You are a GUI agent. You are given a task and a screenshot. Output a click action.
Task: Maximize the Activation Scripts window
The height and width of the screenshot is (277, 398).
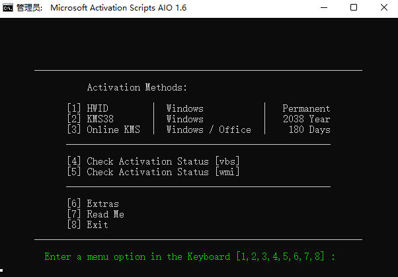click(x=354, y=8)
